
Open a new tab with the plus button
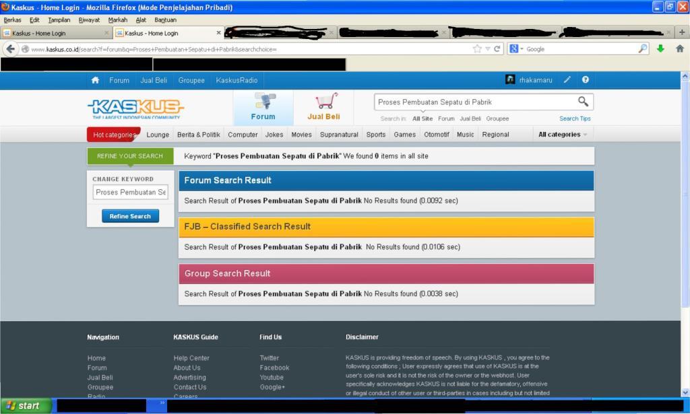(x=682, y=32)
